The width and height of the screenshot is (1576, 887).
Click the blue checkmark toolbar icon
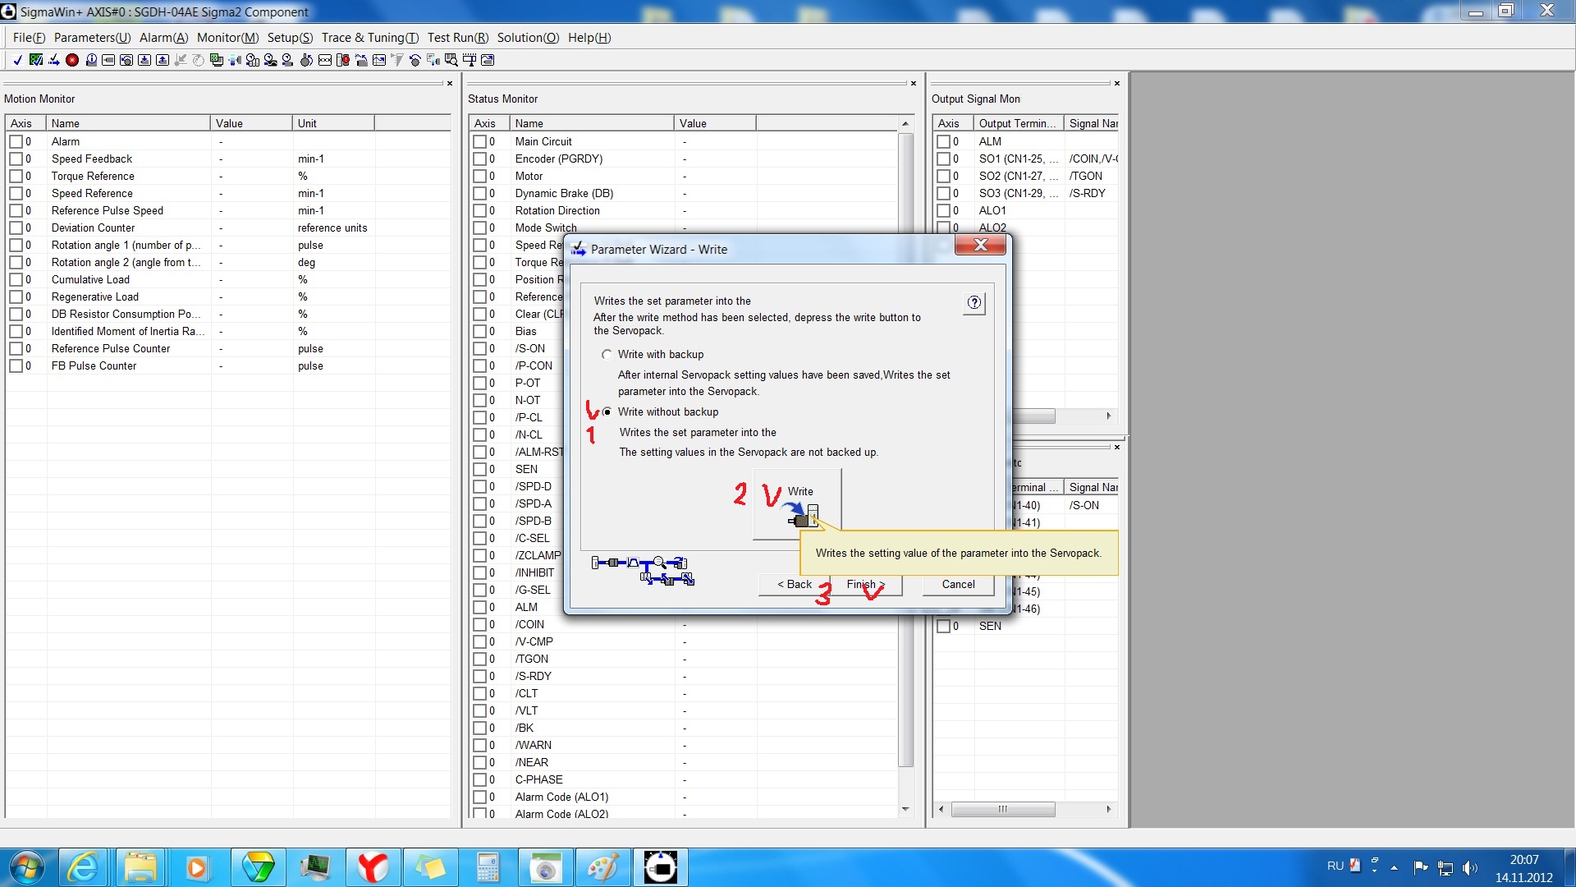(x=17, y=60)
